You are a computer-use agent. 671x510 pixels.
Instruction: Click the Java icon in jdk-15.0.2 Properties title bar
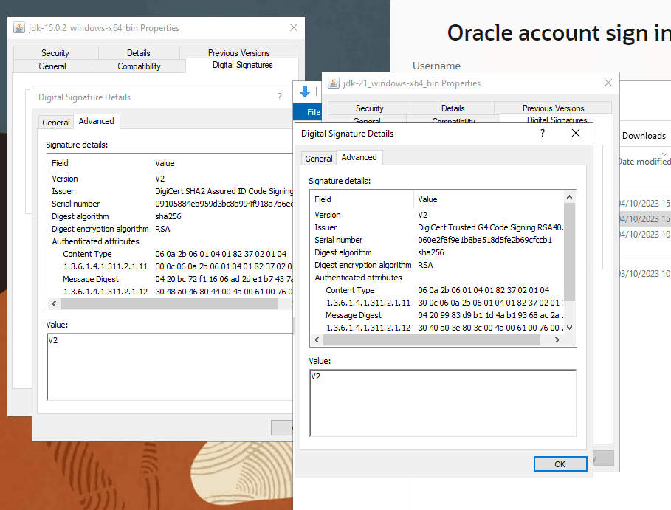click(19, 28)
